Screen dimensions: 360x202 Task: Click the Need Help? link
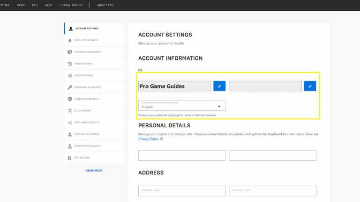coord(94,170)
